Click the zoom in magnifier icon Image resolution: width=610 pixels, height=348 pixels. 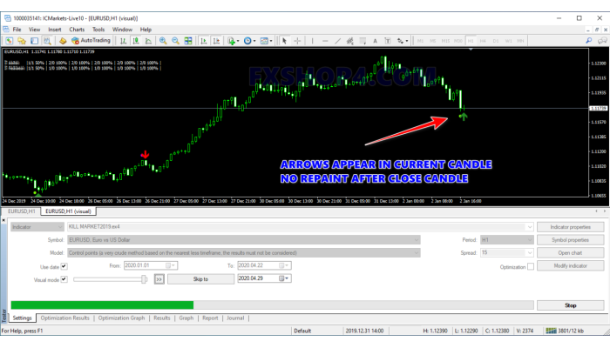click(163, 40)
